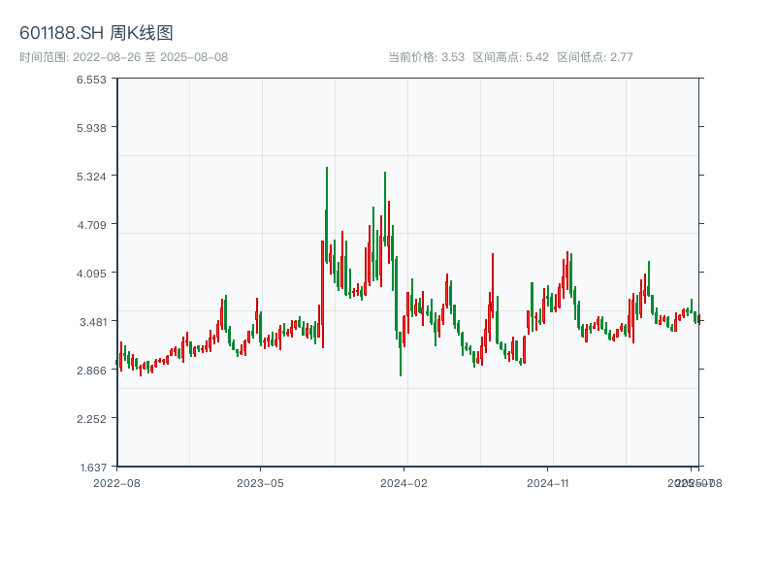Click the 区间高点 5.42 label

pyautogui.click(x=510, y=57)
